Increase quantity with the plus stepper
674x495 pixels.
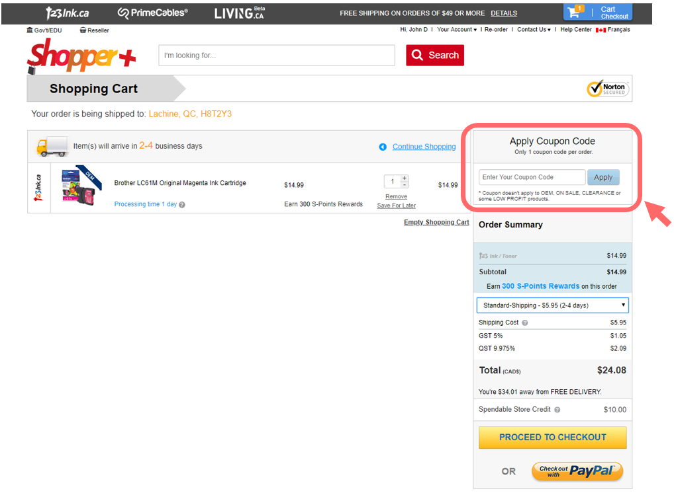(405, 178)
